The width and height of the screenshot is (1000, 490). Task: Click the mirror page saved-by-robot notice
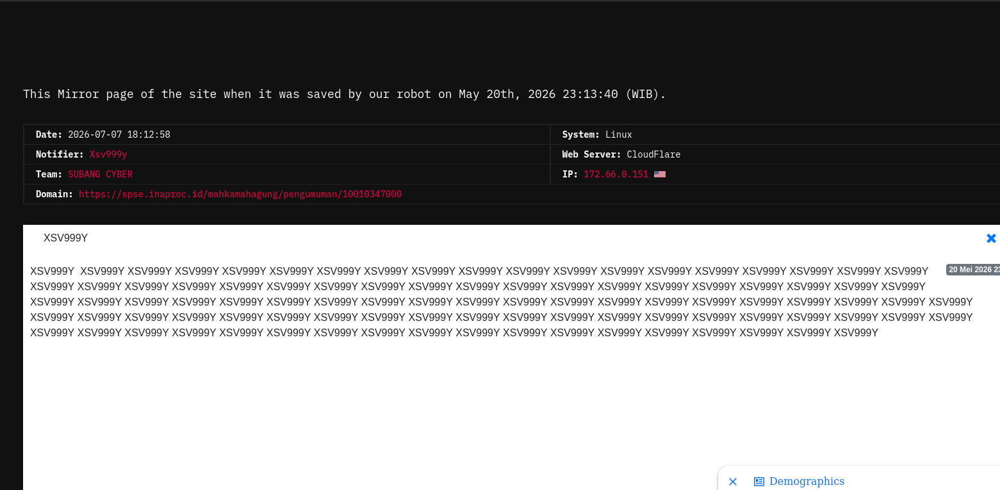click(345, 94)
